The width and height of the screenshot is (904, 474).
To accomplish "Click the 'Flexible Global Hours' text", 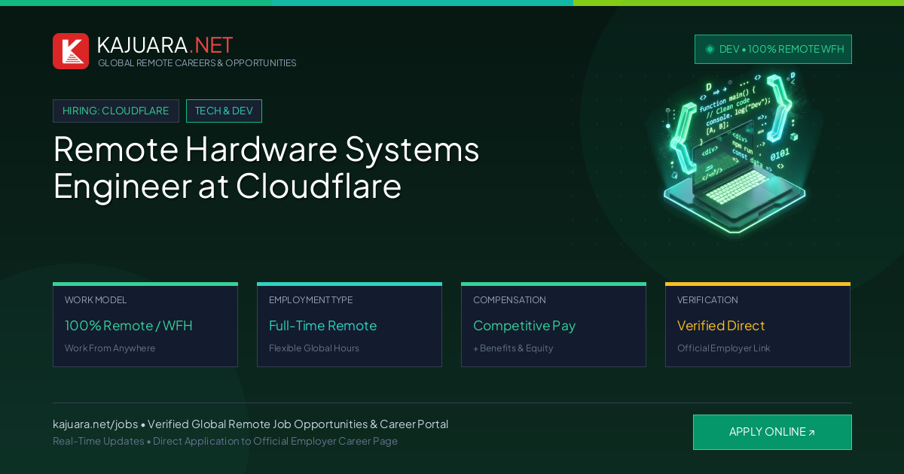I will pos(314,348).
